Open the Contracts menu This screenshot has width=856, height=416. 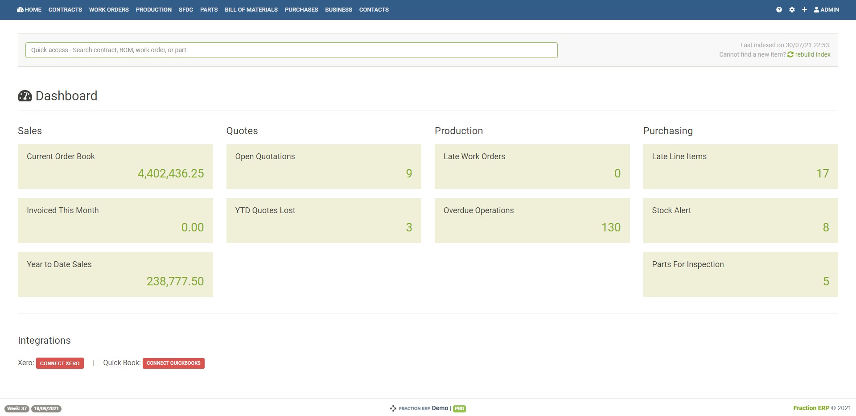click(65, 10)
